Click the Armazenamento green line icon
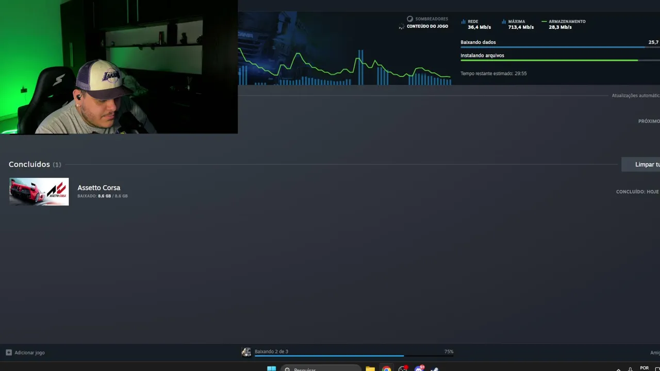The image size is (660, 371). (544, 22)
